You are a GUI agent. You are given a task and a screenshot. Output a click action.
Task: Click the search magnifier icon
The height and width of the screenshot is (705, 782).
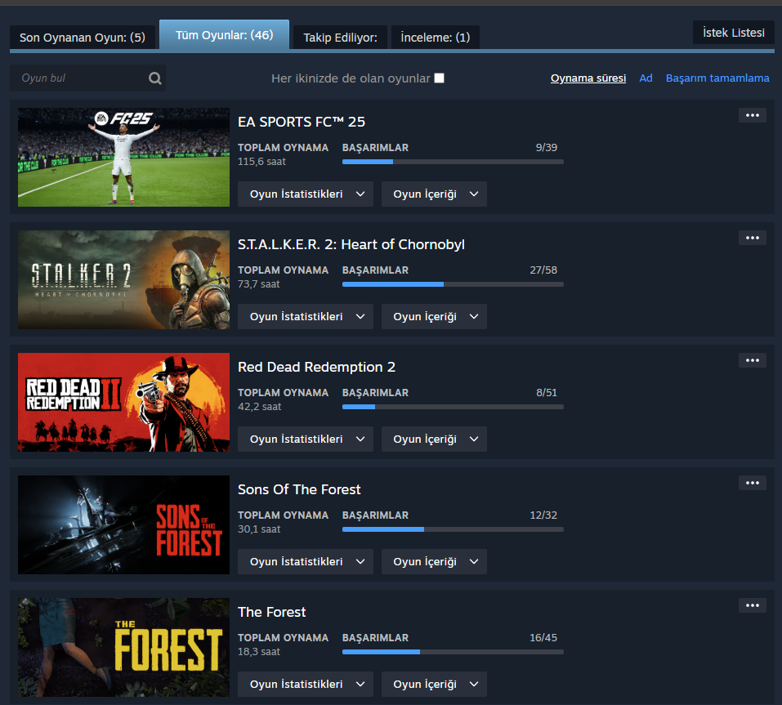155,78
